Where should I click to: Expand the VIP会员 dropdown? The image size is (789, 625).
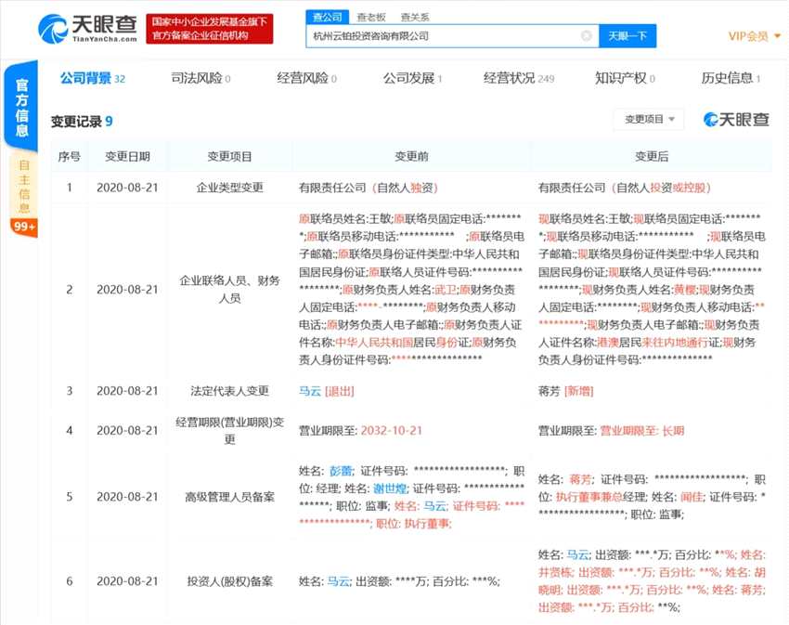755,36
